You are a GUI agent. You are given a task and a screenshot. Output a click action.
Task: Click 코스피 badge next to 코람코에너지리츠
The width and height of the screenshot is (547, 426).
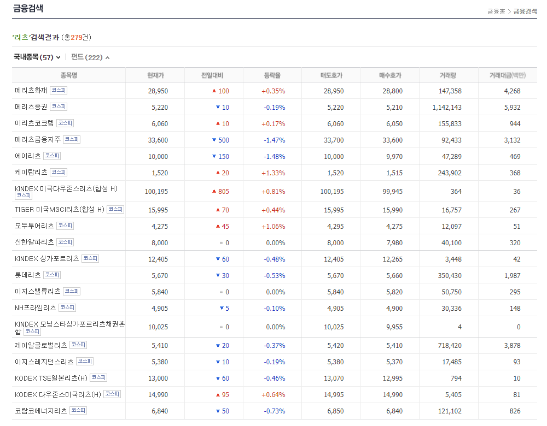[78, 410]
